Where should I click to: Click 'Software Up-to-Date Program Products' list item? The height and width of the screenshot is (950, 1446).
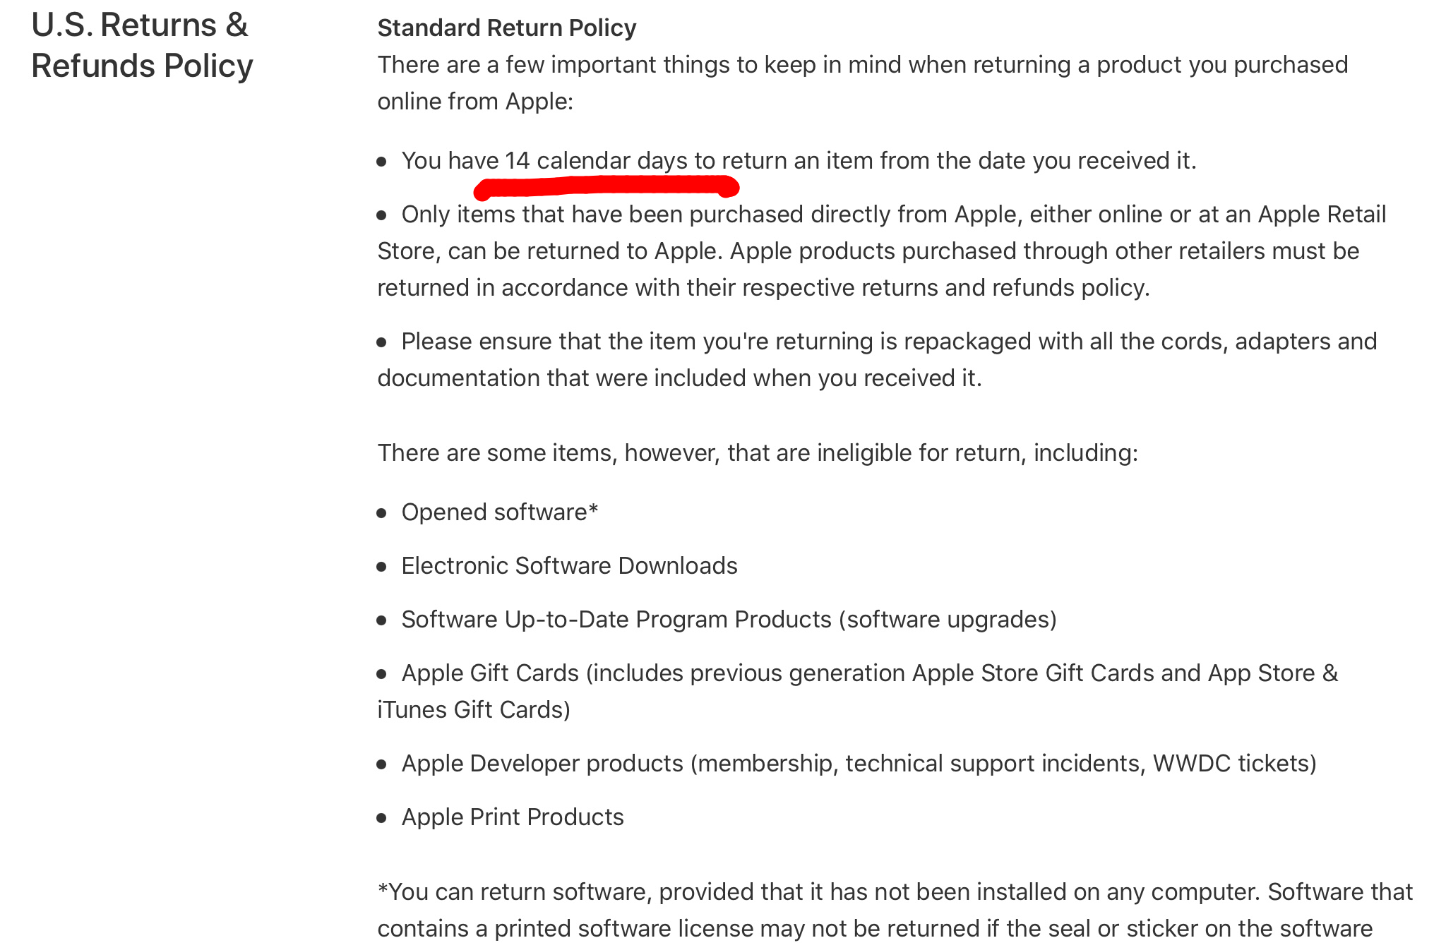(729, 620)
